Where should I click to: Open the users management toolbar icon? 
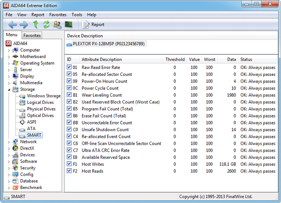pyautogui.click(x=58, y=25)
